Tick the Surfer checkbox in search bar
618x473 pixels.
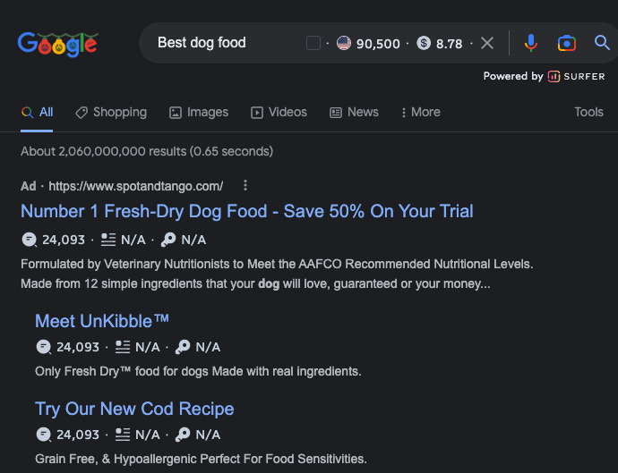click(313, 43)
